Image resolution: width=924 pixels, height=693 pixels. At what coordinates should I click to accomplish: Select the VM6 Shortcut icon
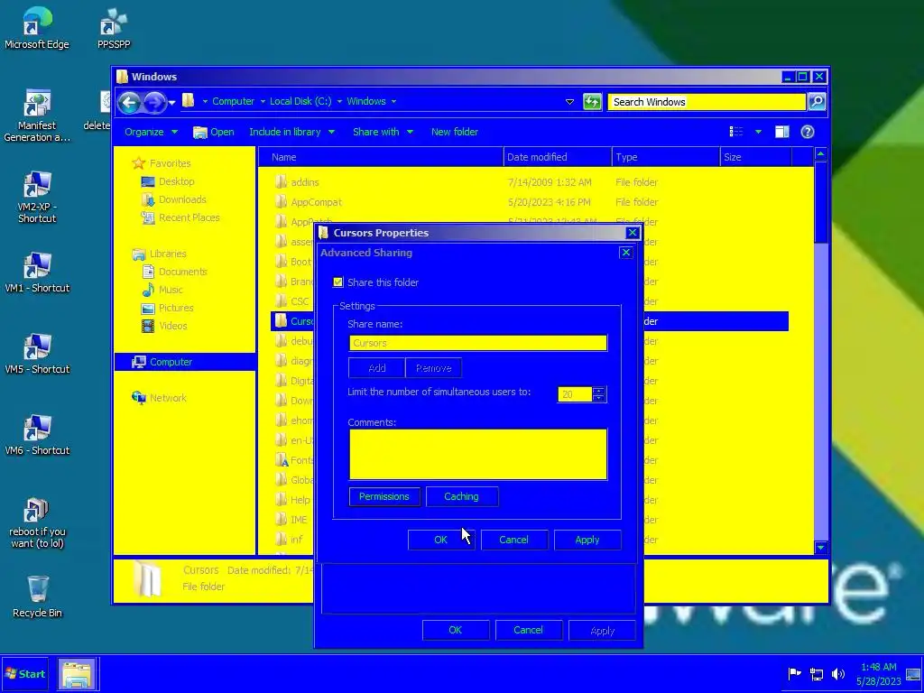[x=36, y=435]
